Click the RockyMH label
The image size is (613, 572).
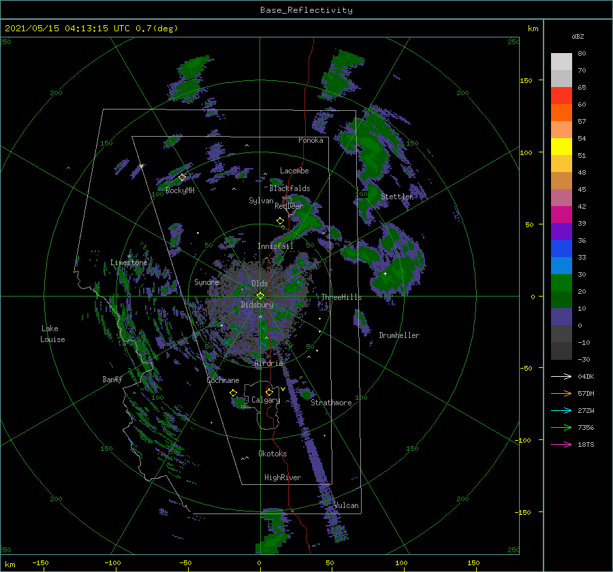[180, 190]
